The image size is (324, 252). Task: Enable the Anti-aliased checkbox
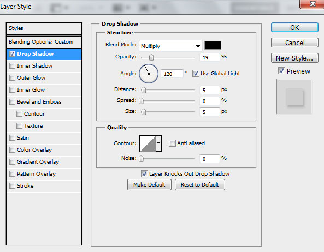click(172, 143)
